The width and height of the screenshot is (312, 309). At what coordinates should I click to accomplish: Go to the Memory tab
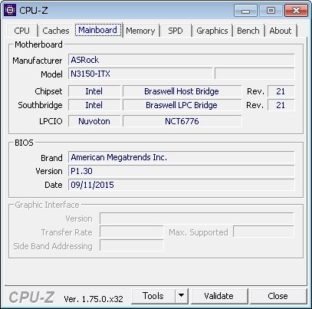[140, 31]
